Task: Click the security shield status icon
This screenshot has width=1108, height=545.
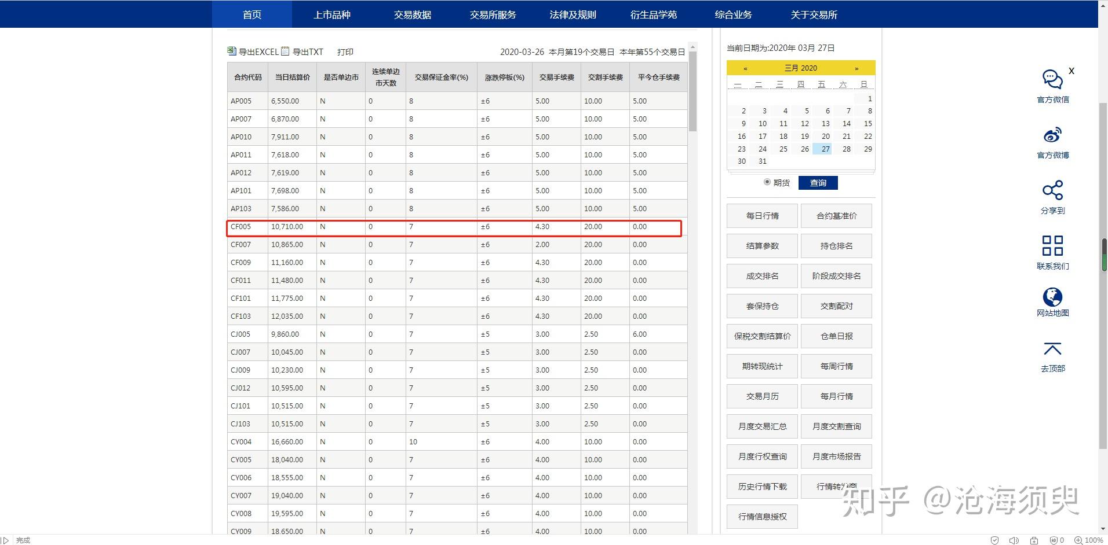Action: (x=995, y=540)
